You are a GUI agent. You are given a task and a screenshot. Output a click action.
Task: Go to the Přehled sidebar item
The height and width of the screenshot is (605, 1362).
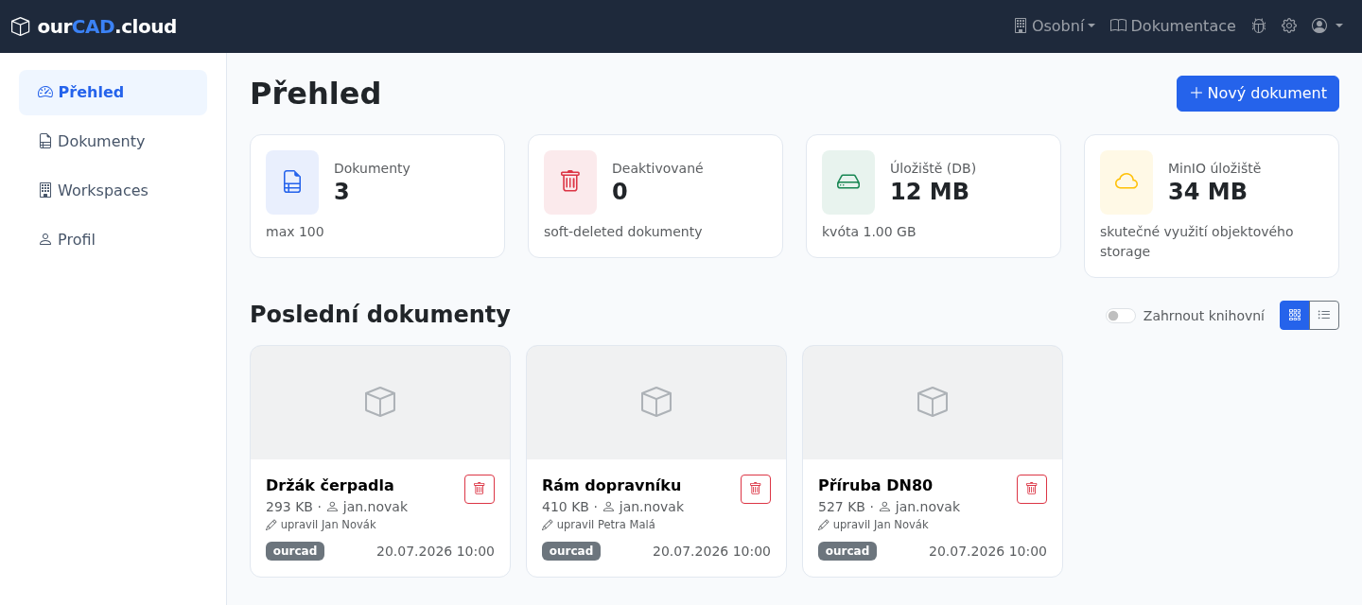113,93
